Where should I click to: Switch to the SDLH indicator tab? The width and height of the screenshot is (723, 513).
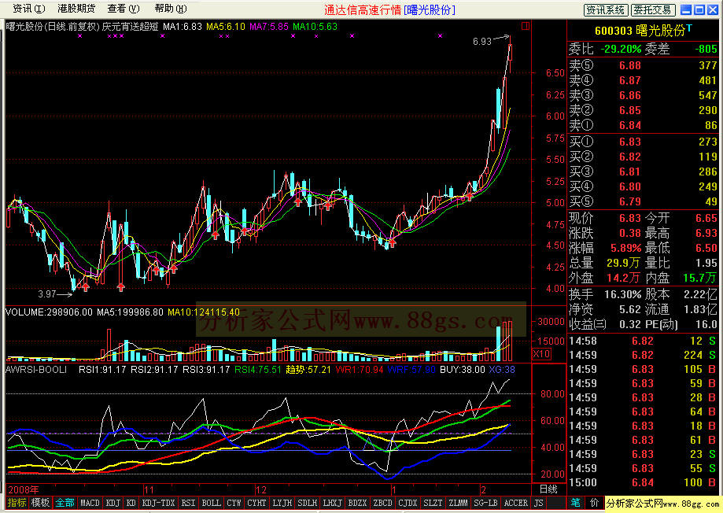coord(307,503)
